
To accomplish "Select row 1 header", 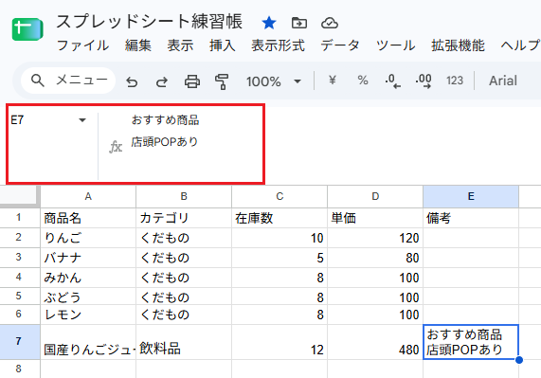I will (x=20, y=218).
